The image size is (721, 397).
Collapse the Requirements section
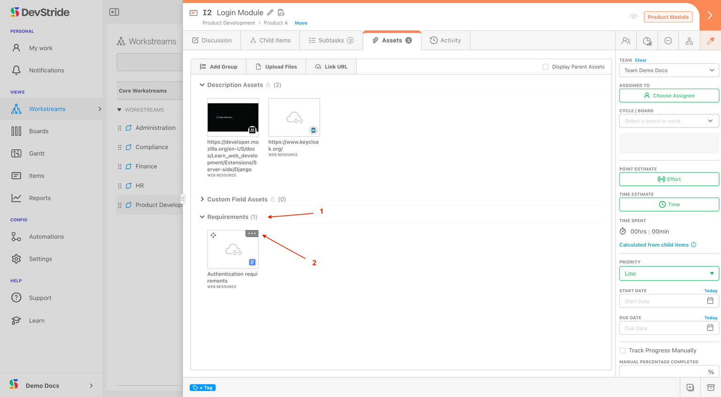[202, 217]
